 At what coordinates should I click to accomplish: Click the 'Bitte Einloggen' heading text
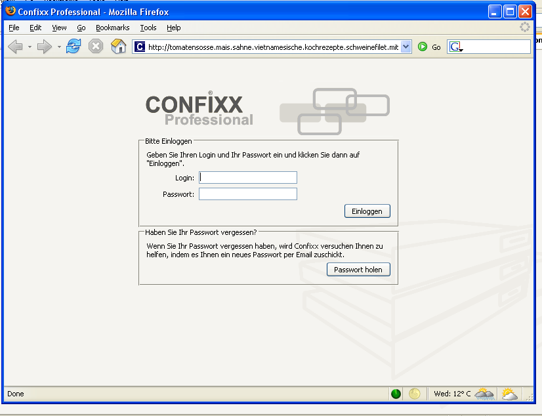169,141
